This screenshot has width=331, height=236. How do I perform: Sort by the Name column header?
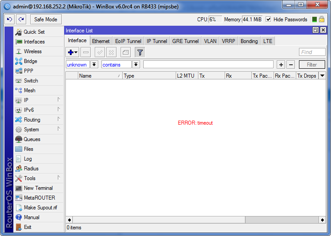[100, 76]
